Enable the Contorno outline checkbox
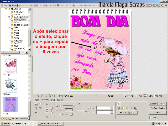The width and height of the screenshot is (168, 126). coord(86,112)
